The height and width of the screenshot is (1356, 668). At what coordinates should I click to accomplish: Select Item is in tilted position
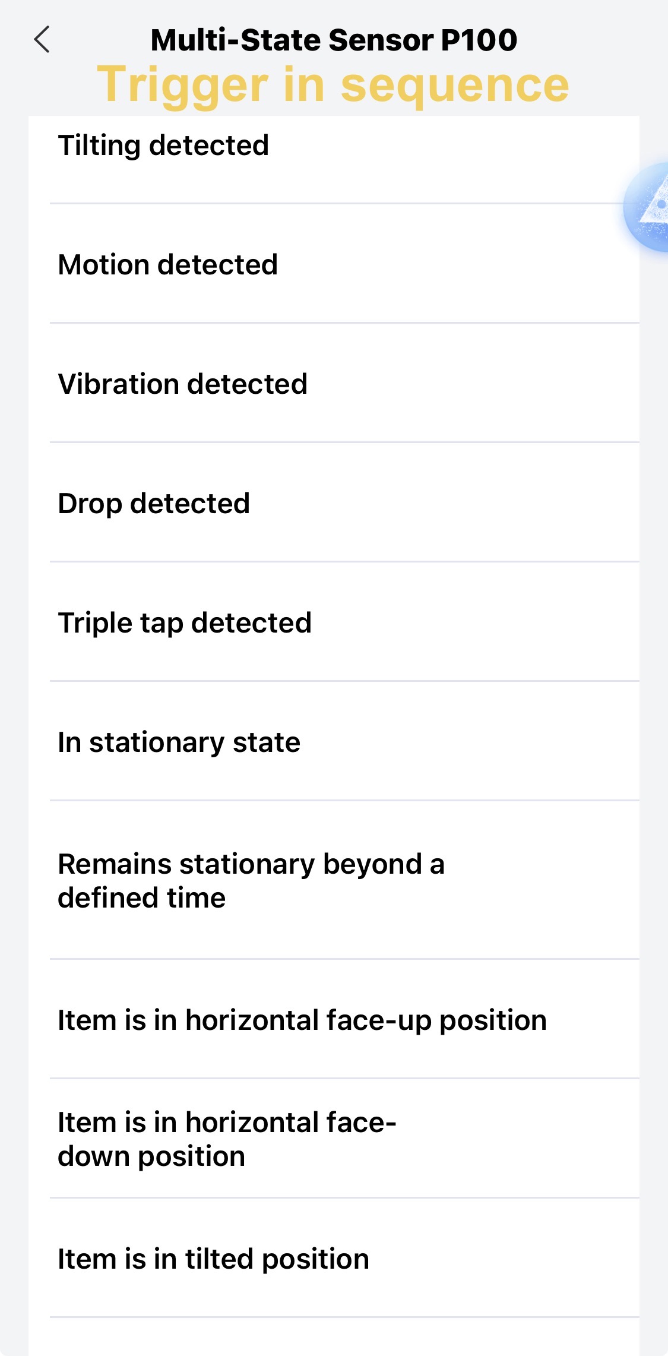click(x=213, y=1259)
